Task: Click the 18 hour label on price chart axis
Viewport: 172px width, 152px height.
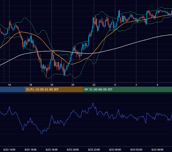Action: pyautogui.click(x=52, y=85)
